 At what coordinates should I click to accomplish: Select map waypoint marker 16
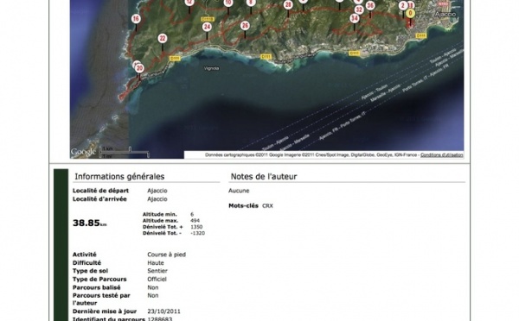pyautogui.click(x=136, y=19)
